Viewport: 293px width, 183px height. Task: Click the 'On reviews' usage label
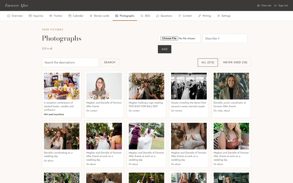tap(176, 111)
